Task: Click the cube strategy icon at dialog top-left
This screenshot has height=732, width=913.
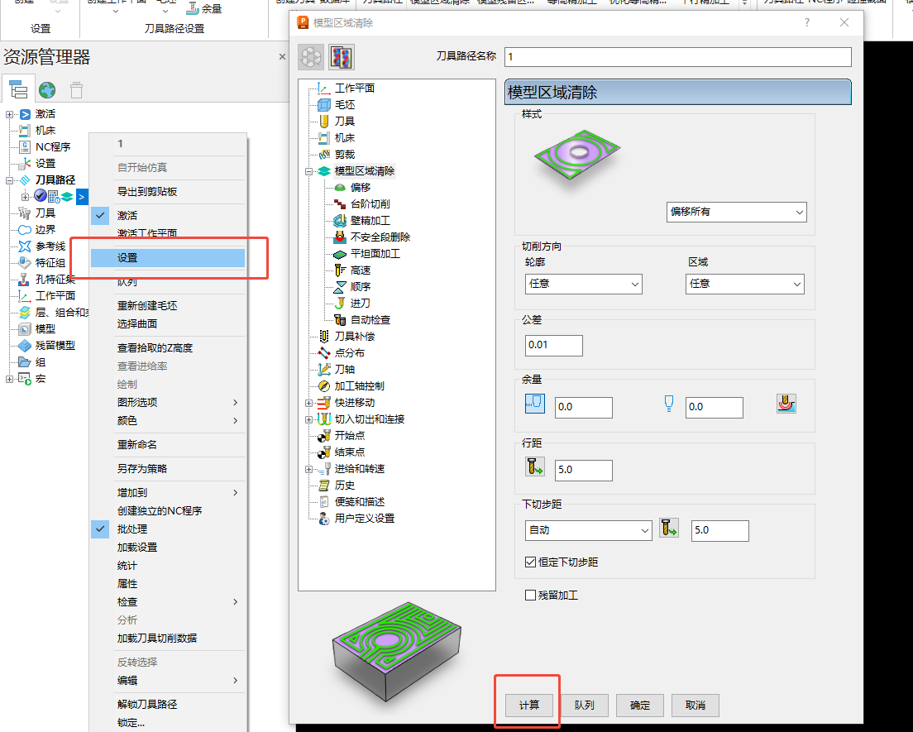Action: pos(311,57)
